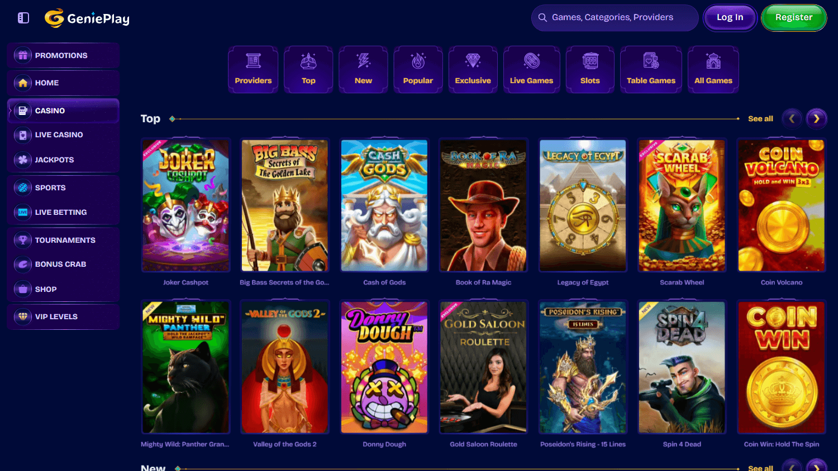Open the Providers category
Image resolution: width=838 pixels, height=471 pixels.
tap(253, 70)
